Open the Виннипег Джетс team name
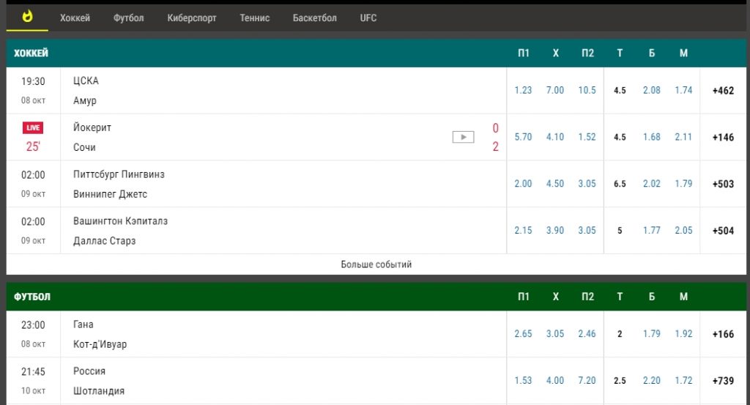Image resolution: width=750 pixels, height=405 pixels. [110, 195]
